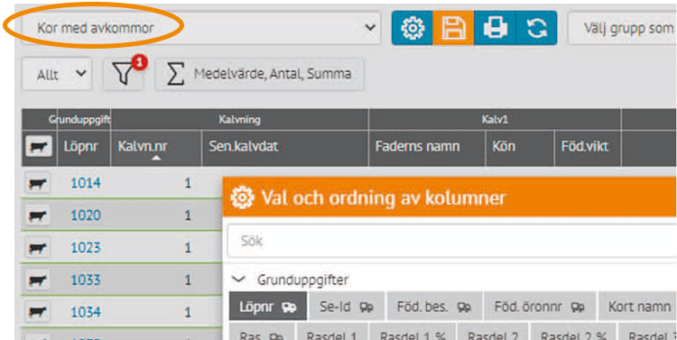Collapse the Grunduppgifter section chevron

[x=238, y=280]
